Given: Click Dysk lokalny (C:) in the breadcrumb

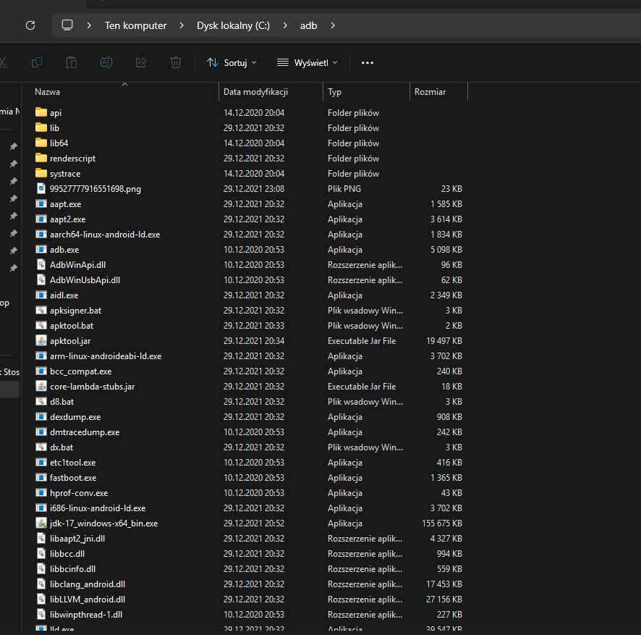Looking at the screenshot, I should pyautogui.click(x=233, y=25).
